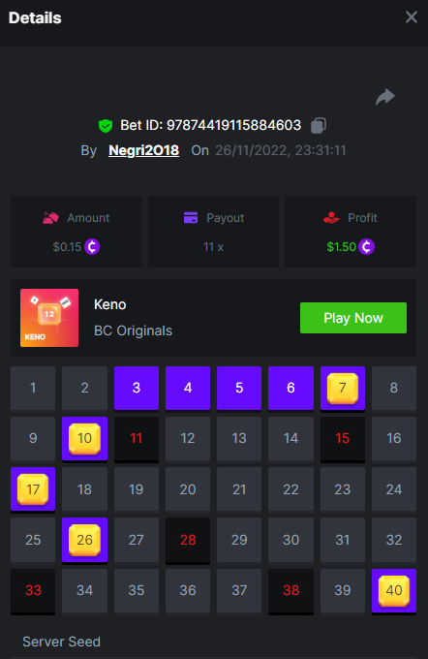Viewport: 428px width, 659px height.
Task: Click red number 15 tile
Action: click(343, 439)
